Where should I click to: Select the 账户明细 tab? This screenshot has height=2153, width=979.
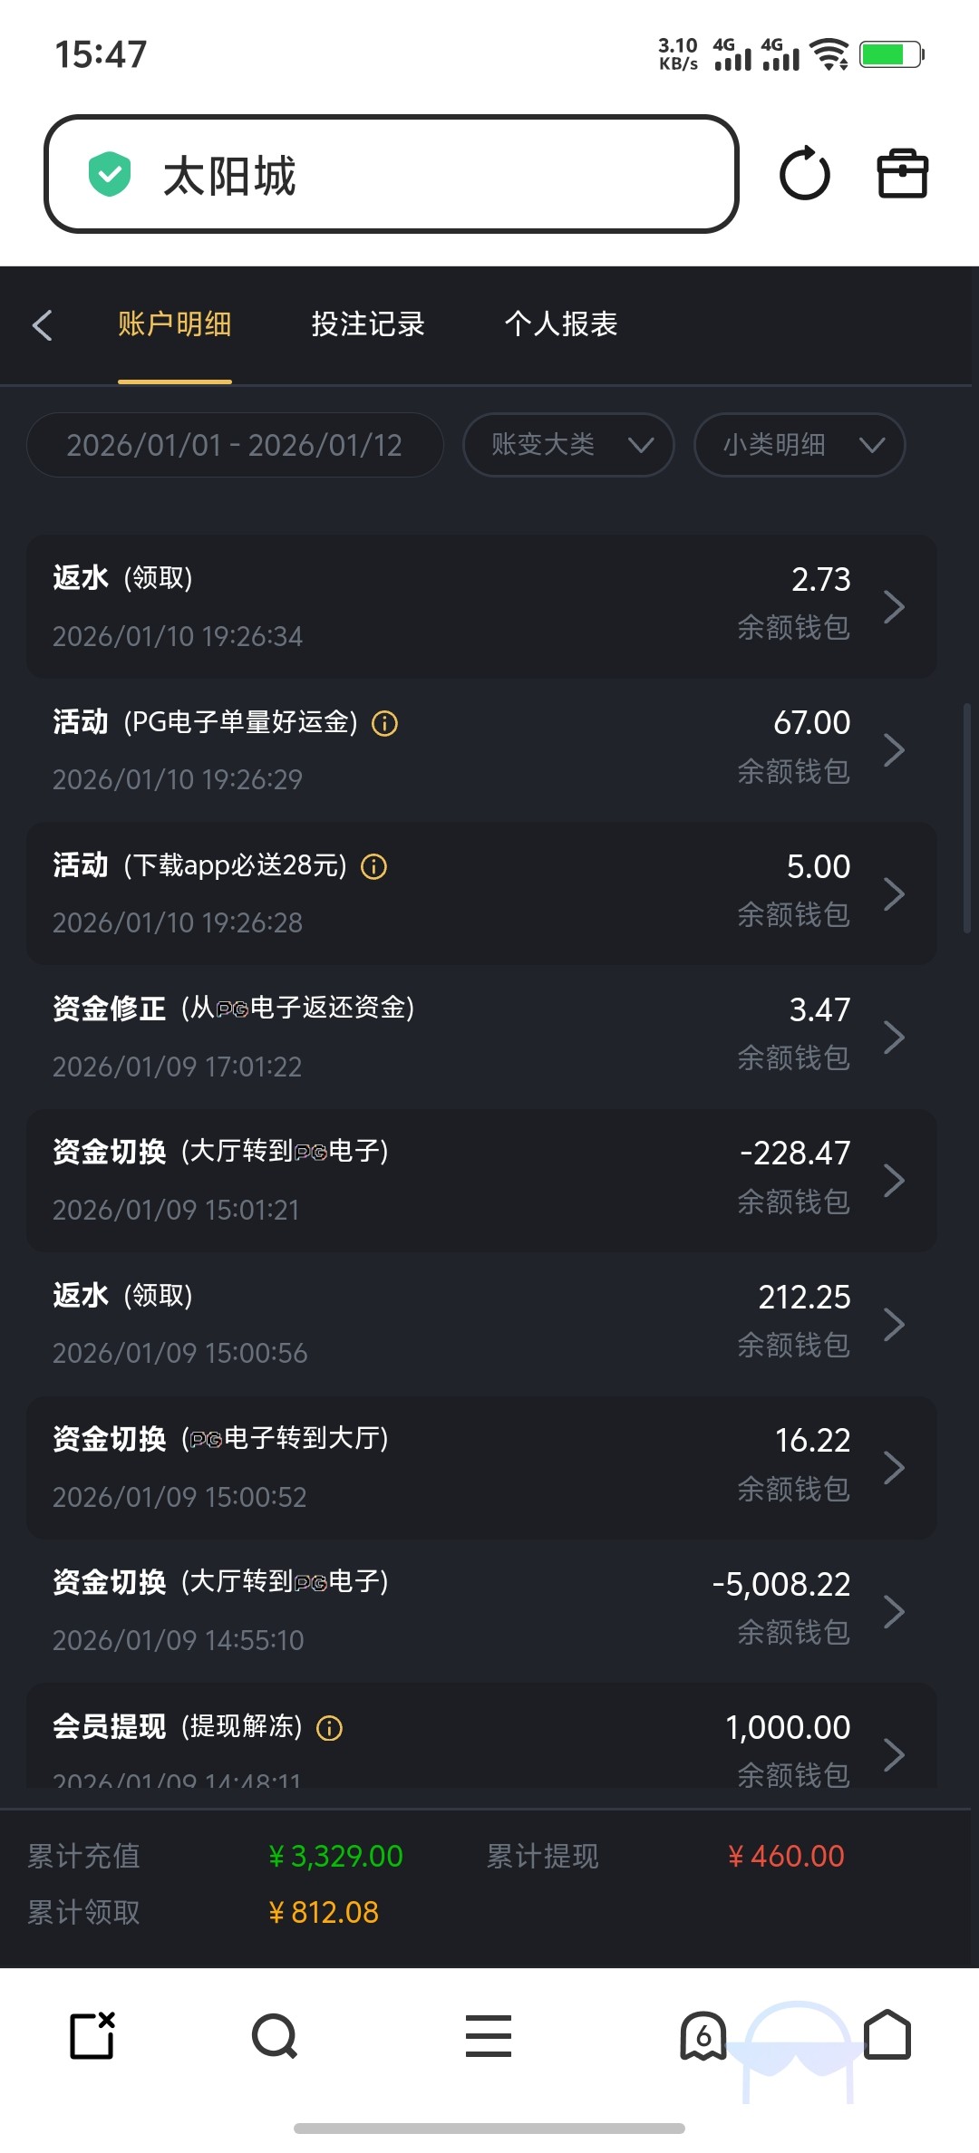pos(175,324)
